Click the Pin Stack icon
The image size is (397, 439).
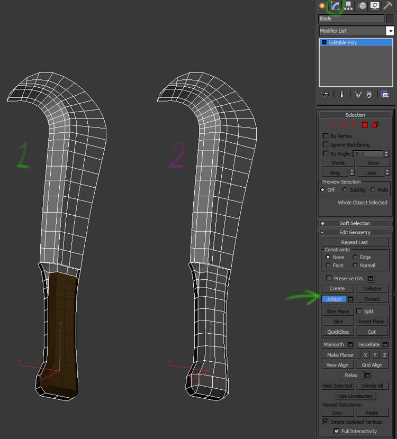click(326, 94)
